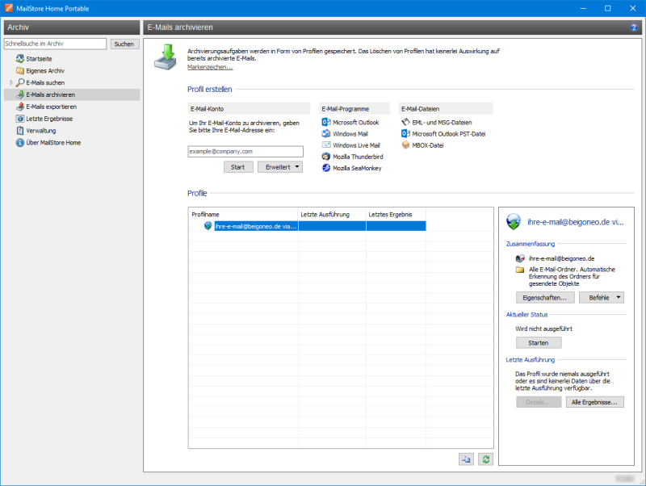
Task: Click the Eigenschaften button
Action: click(x=545, y=297)
